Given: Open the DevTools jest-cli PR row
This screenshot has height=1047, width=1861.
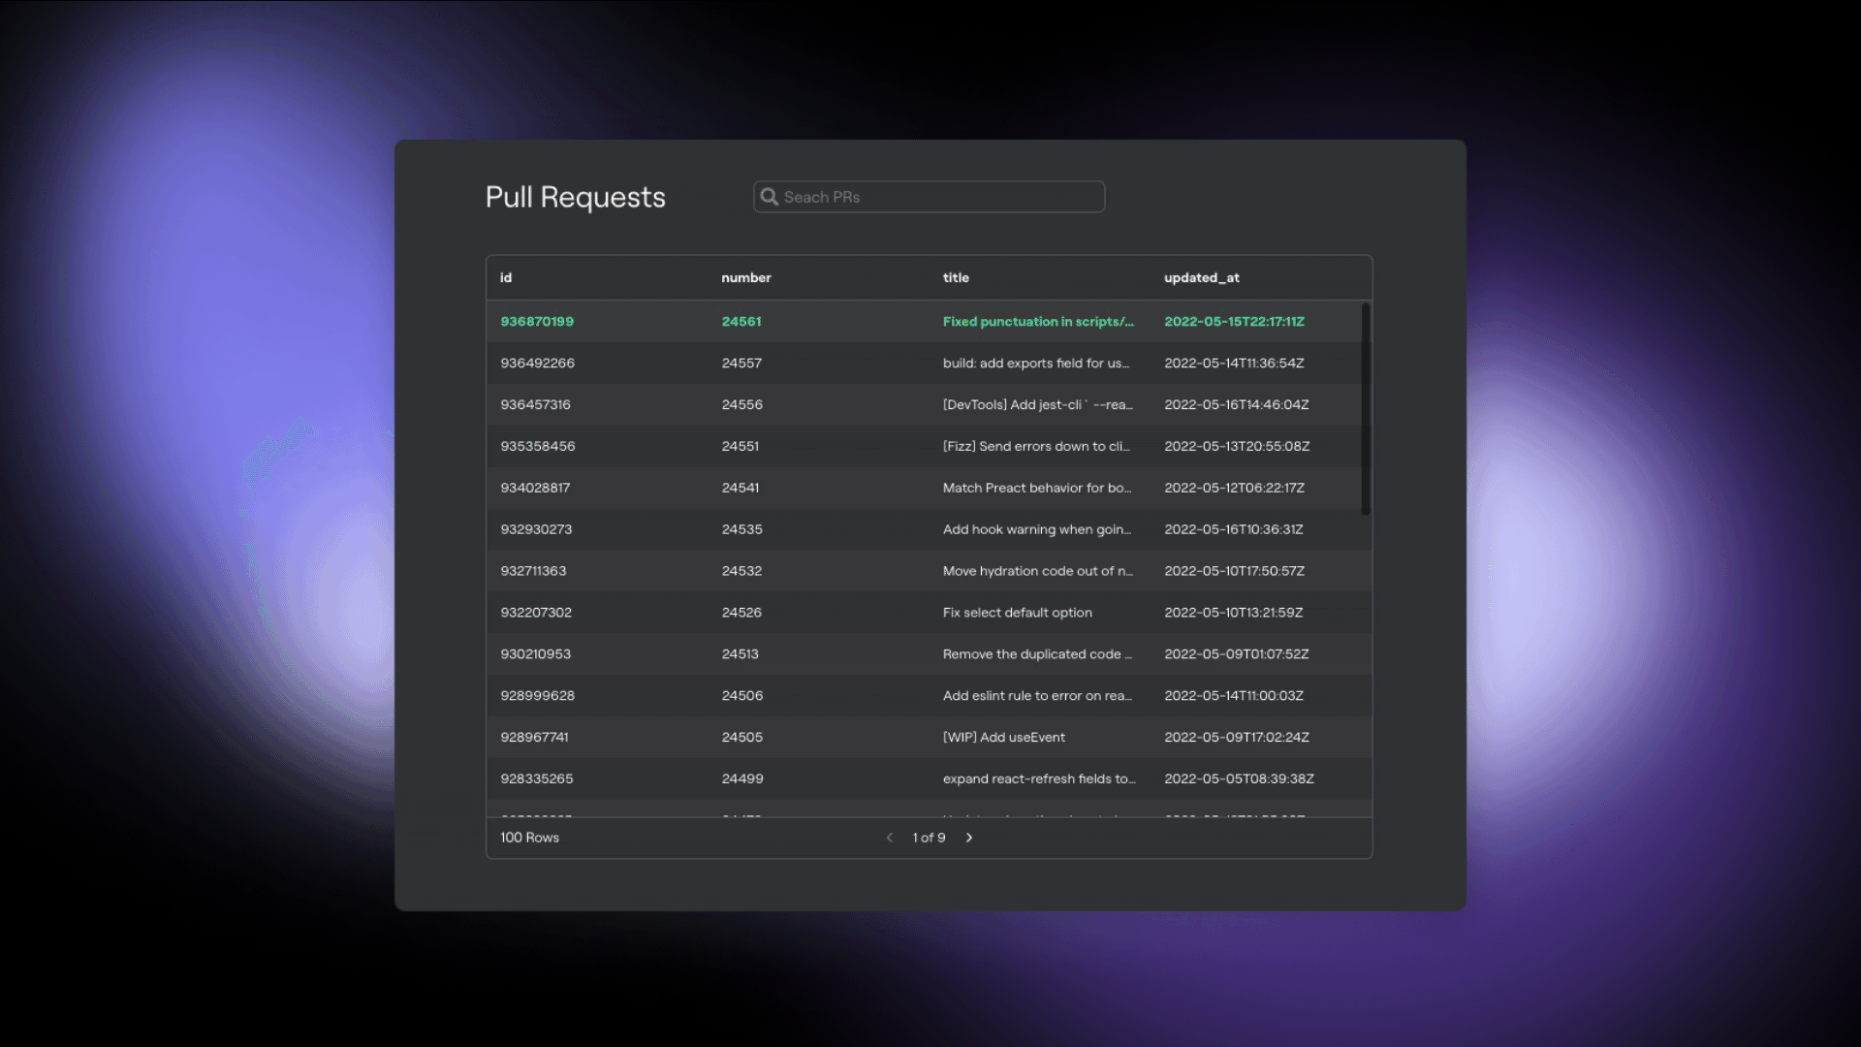Looking at the screenshot, I should [1037, 405].
